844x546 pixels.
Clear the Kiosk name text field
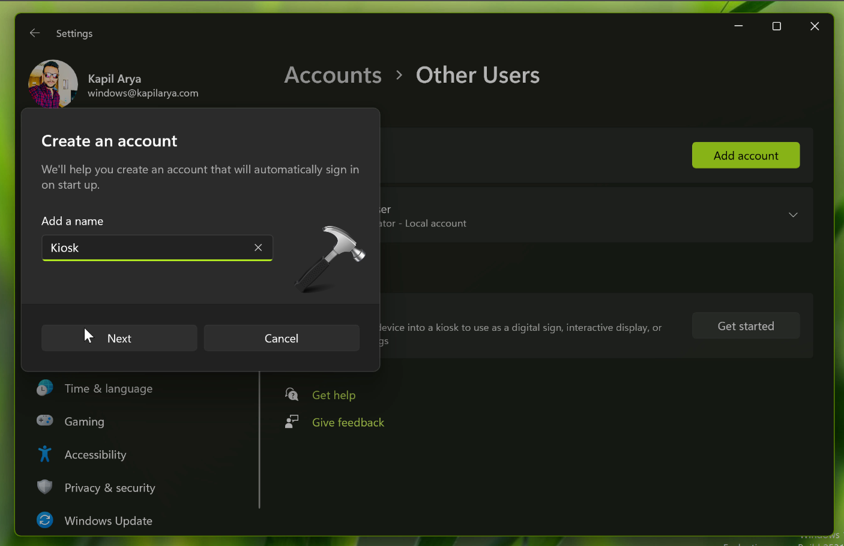(258, 248)
